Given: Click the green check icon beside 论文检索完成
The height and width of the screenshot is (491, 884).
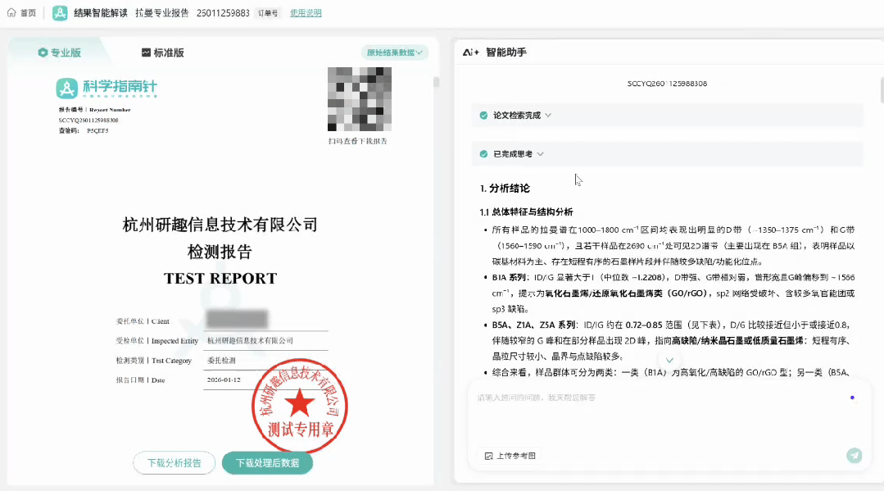Looking at the screenshot, I should 484,116.
